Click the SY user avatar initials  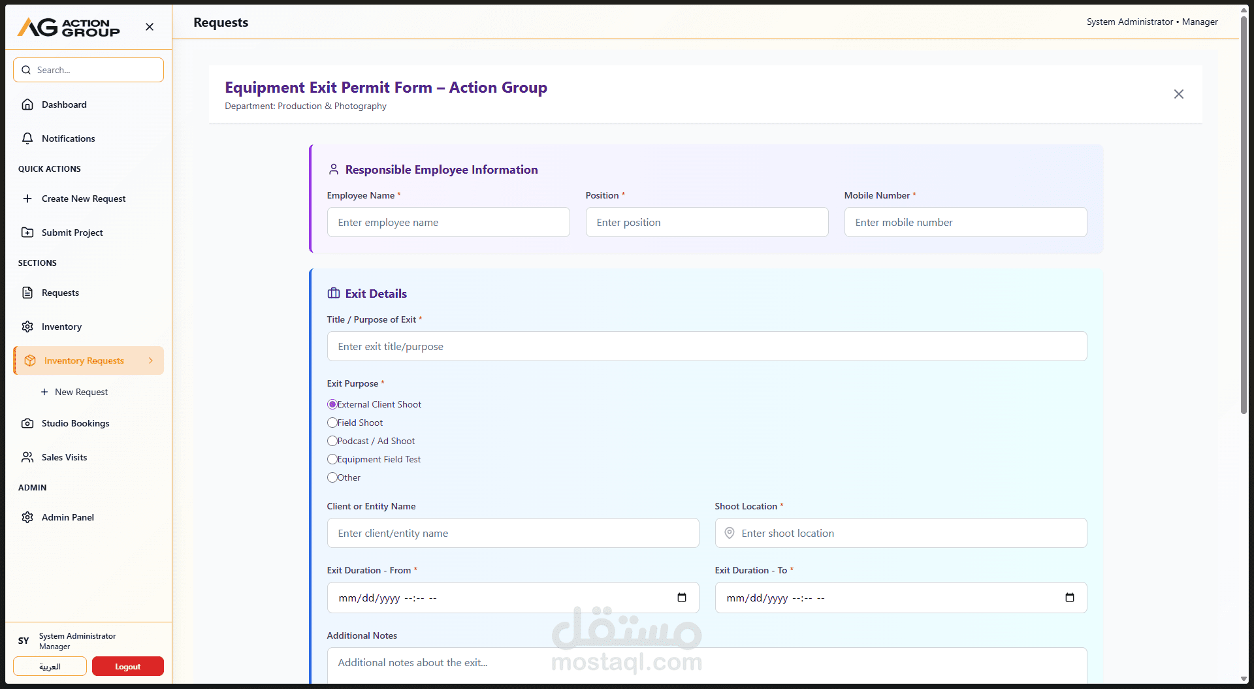tap(24, 641)
